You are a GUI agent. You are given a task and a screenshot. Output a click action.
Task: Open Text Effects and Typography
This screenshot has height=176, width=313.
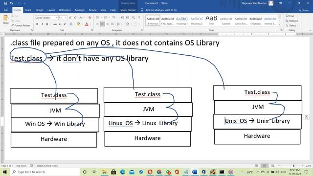pos(71,24)
